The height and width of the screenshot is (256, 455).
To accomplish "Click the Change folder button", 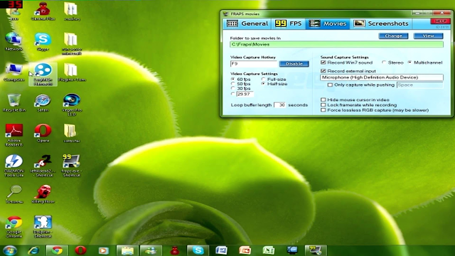I will pyautogui.click(x=393, y=36).
